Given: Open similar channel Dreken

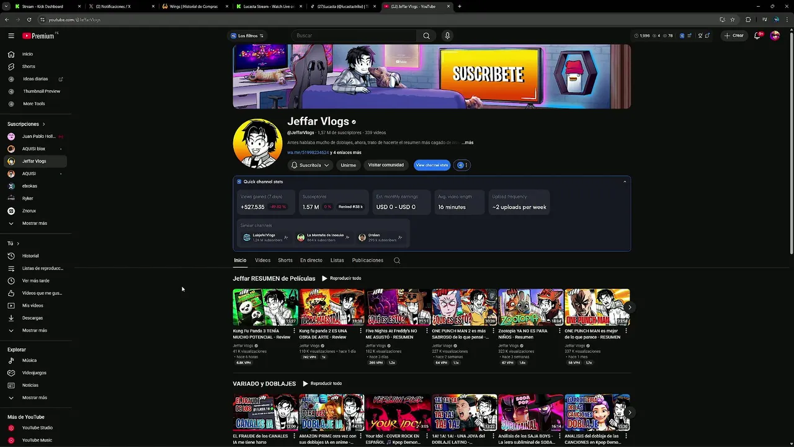Looking at the screenshot, I should (x=380, y=237).
